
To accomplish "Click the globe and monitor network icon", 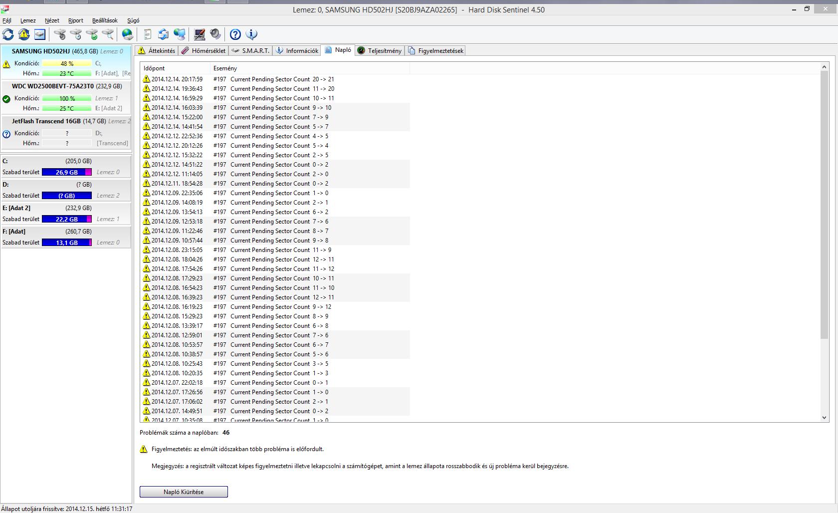I will coord(180,34).
